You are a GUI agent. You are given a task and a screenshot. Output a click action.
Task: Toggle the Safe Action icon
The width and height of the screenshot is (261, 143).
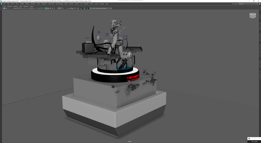pyautogui.click(x=39, y=8)
